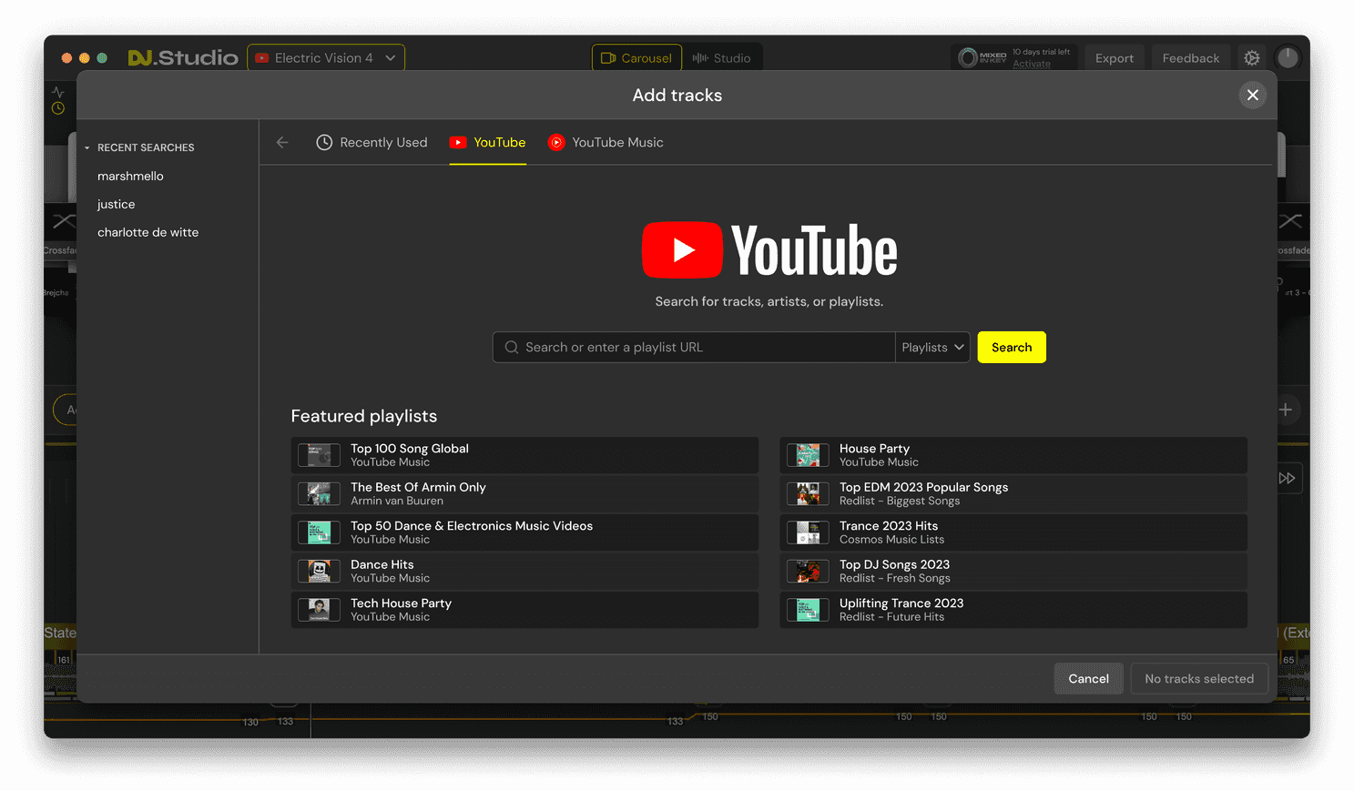Click the House Party title
This screenshot has height=791, width=1354.
(874, 449)
